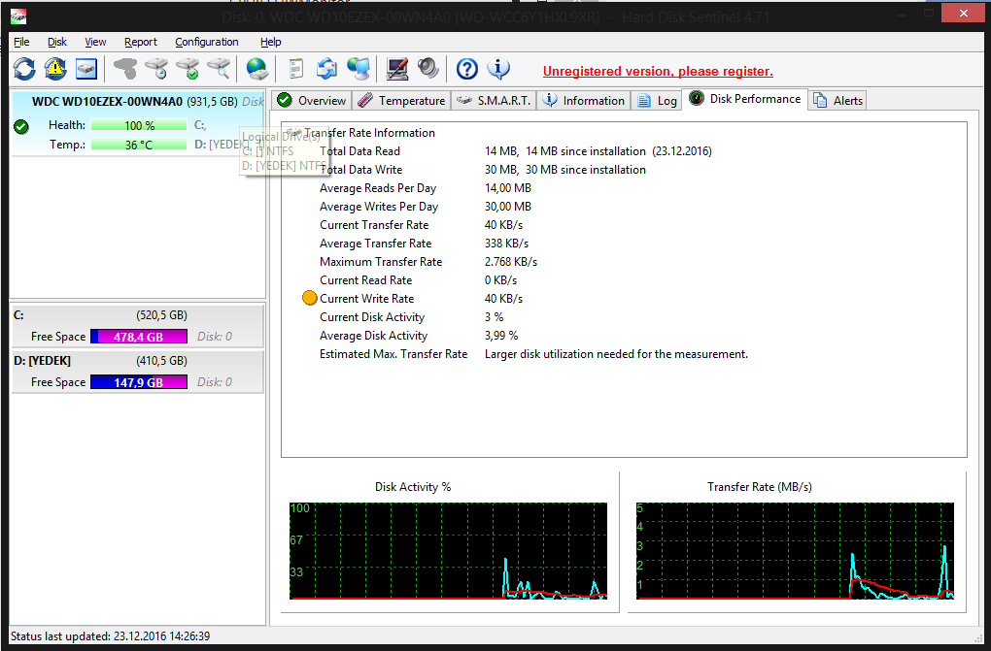
Task: Click the Maximum Transfer Rate value 2.768 KB/s
Action: pos(511,261)
